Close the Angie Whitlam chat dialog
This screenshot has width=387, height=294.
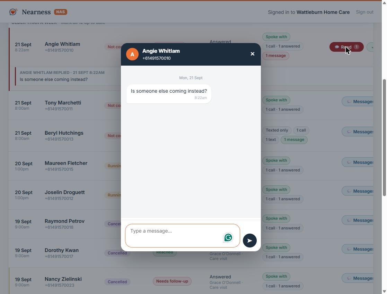pos(252,54)
